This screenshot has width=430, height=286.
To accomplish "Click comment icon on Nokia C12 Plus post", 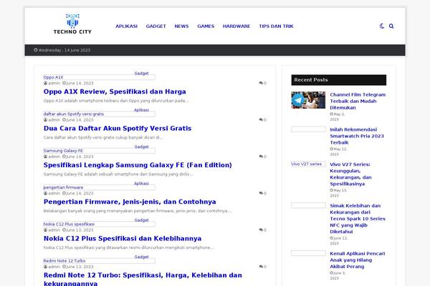I will [x=262, y=230].
